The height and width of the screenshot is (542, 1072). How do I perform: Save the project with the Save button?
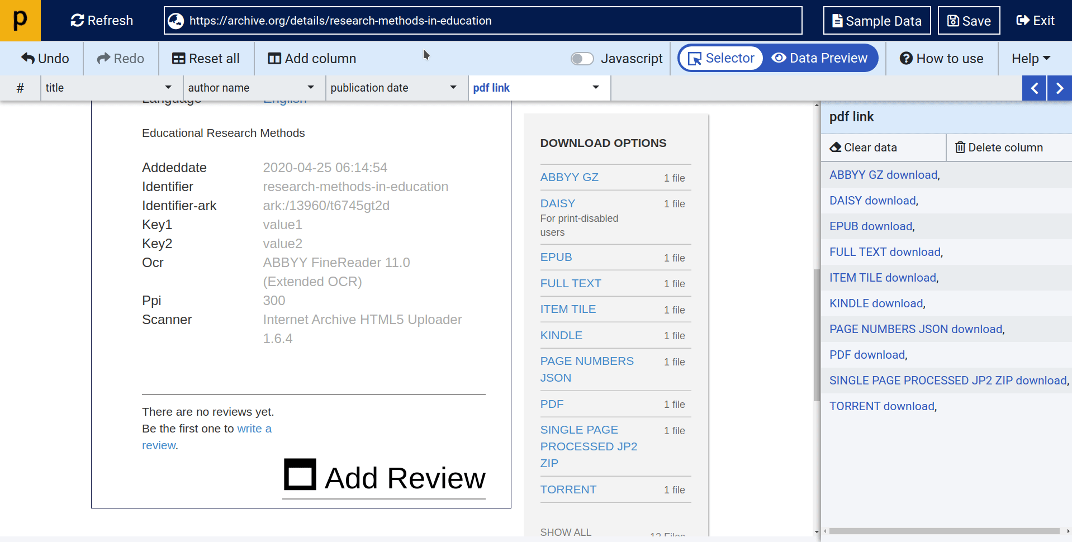[969, 20]
